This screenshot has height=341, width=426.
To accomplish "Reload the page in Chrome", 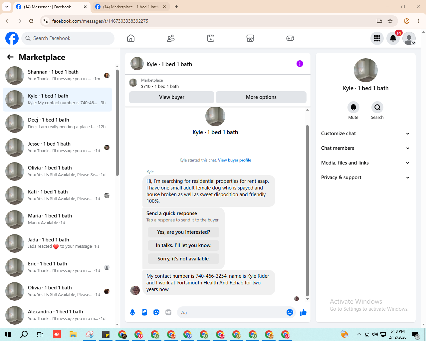I will [31, 21].
